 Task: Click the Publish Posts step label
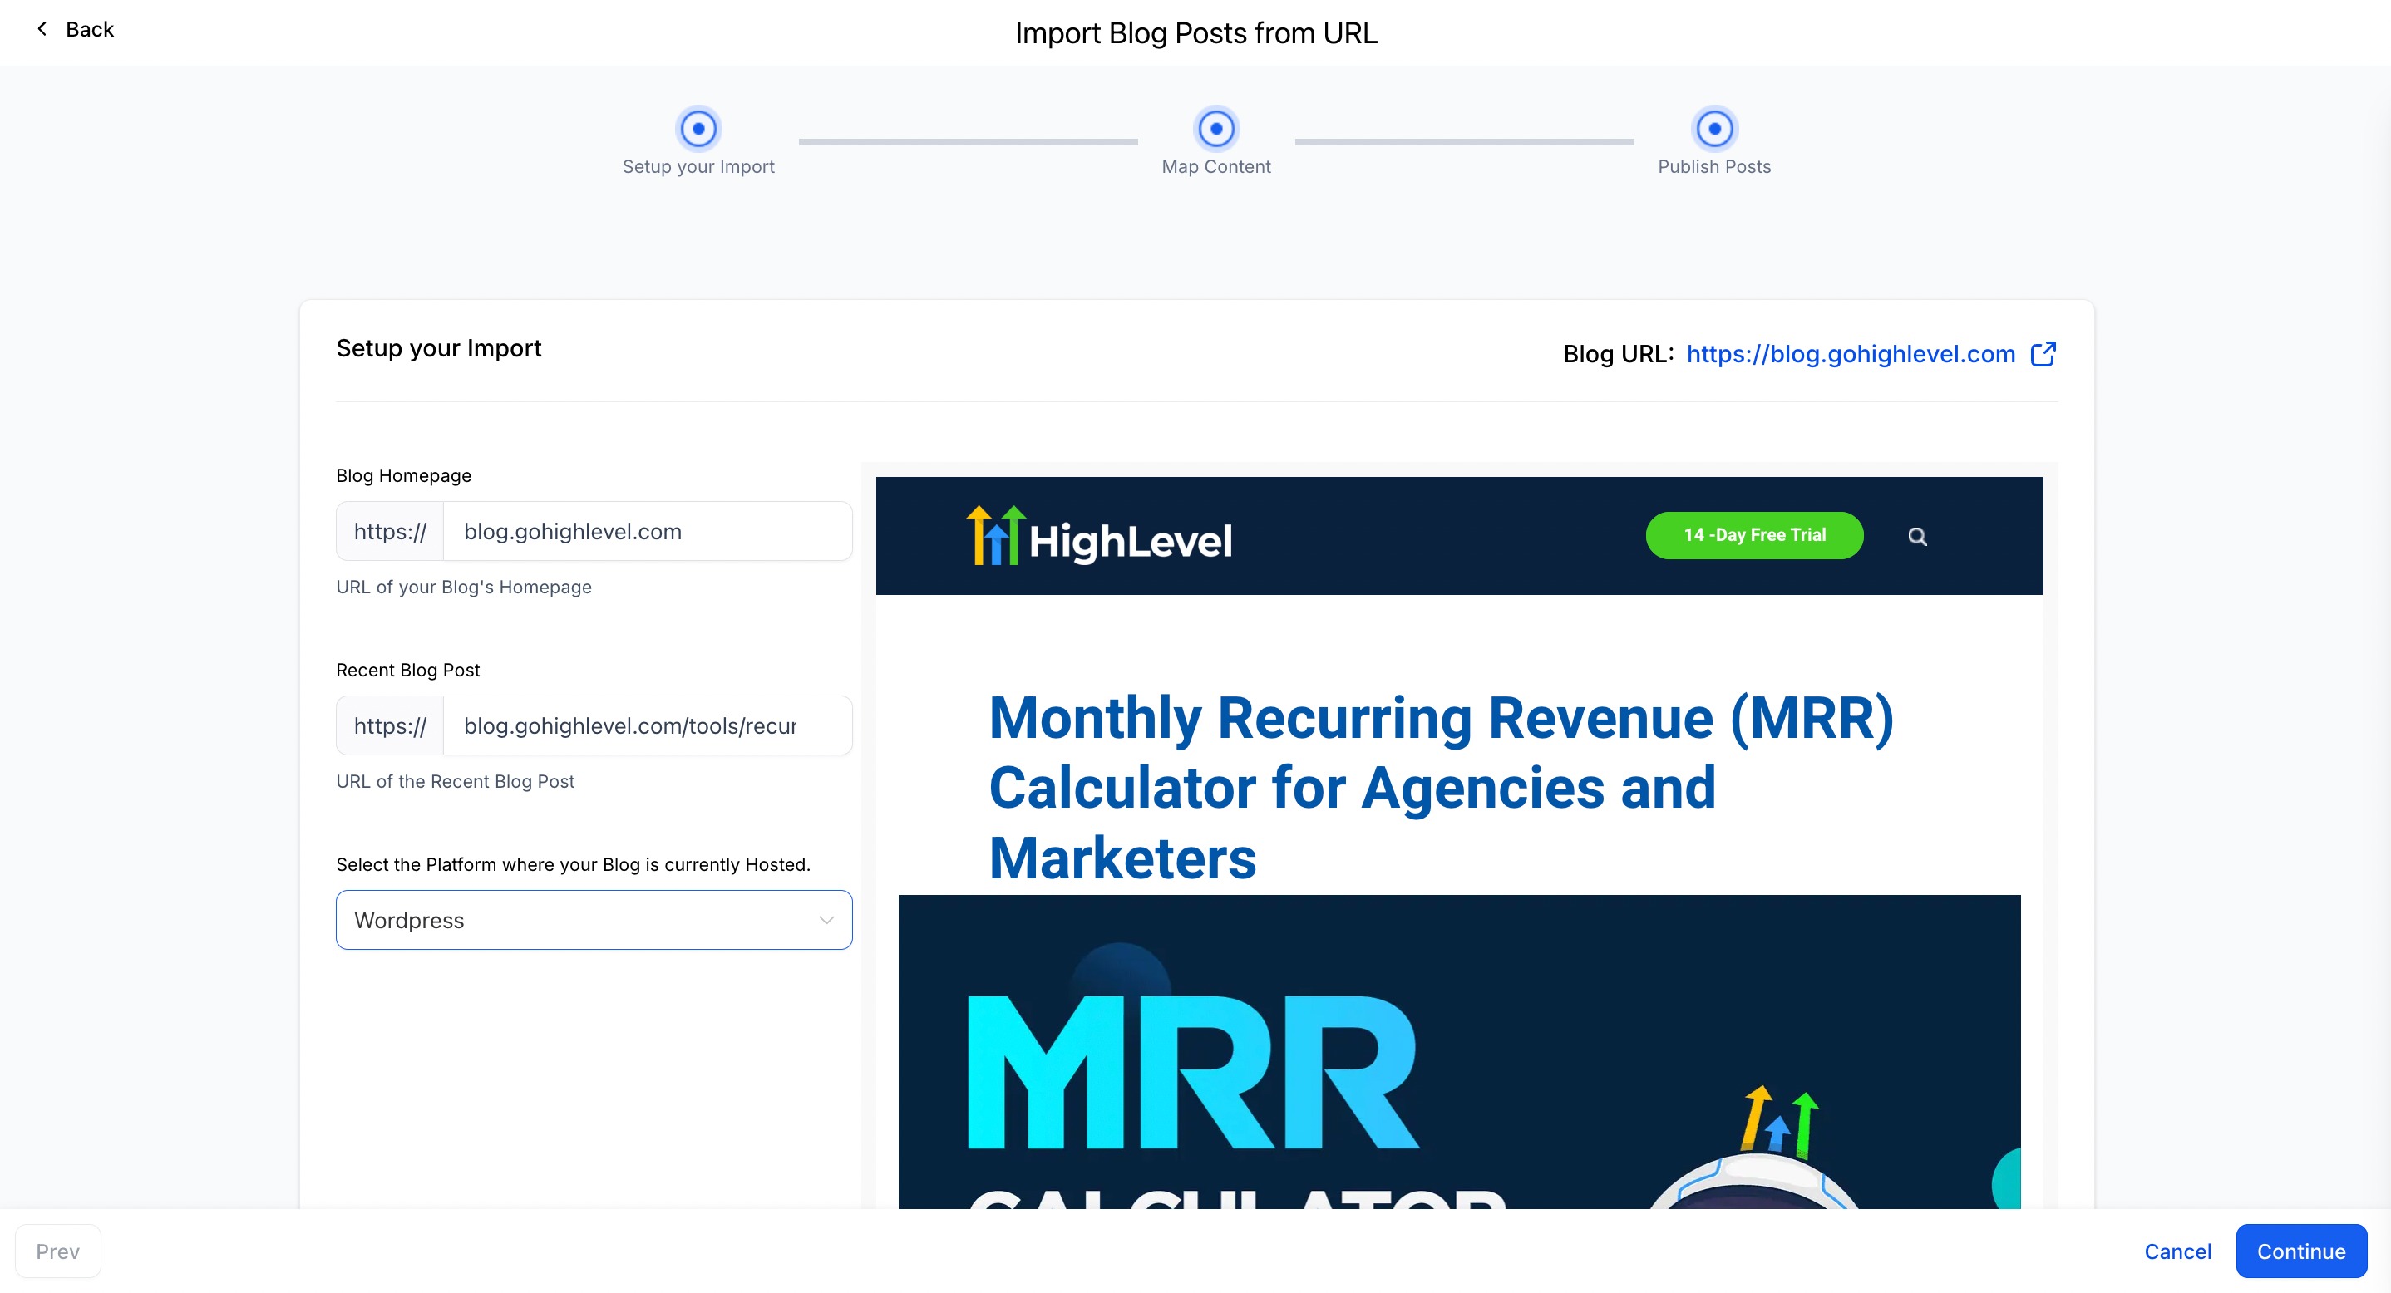point(1713,167)
